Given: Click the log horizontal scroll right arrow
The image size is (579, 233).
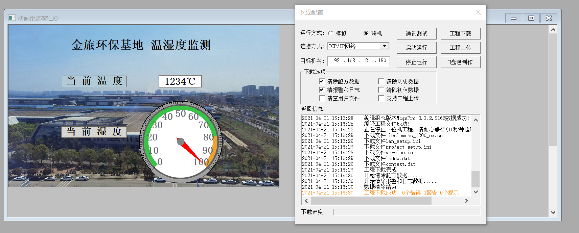Looking at the screenshot, I should [466, 201].
